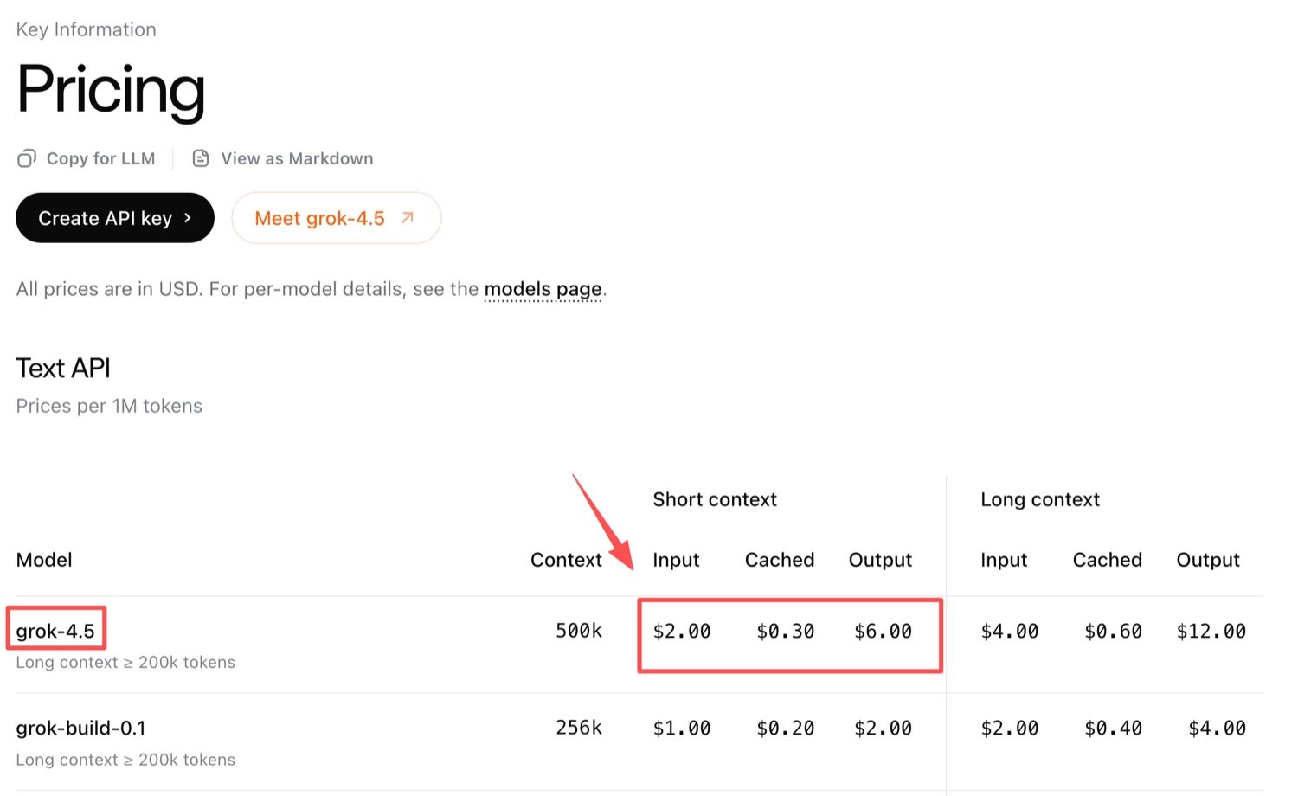Click grok-4.5 short context input $2.00

tap(682, 632)
